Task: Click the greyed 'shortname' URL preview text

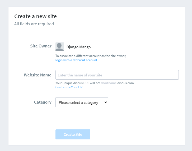Action: tap(109, 83)
